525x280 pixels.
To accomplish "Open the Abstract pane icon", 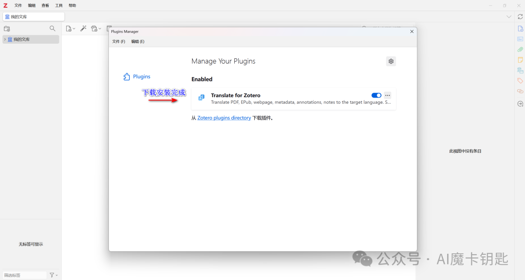I will point(520,39).
